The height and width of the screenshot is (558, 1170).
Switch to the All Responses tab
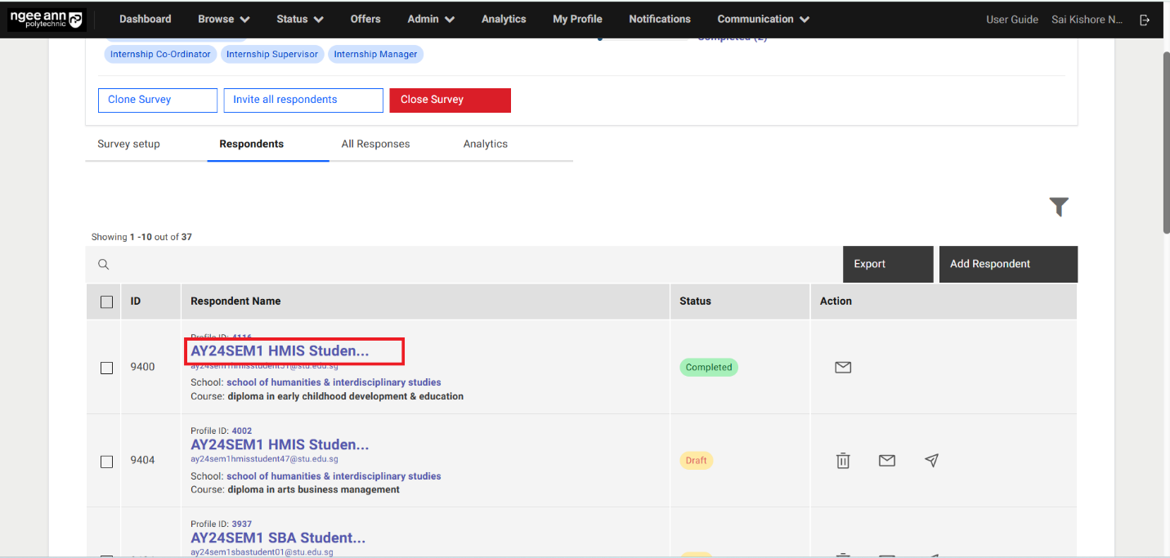[x=375, y=144]
